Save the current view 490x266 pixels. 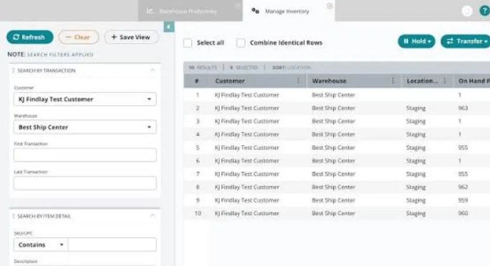coord(131,37)
